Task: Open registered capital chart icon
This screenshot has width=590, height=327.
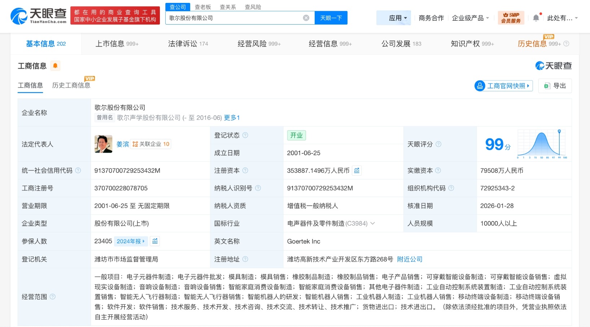Action: [357, 171]
